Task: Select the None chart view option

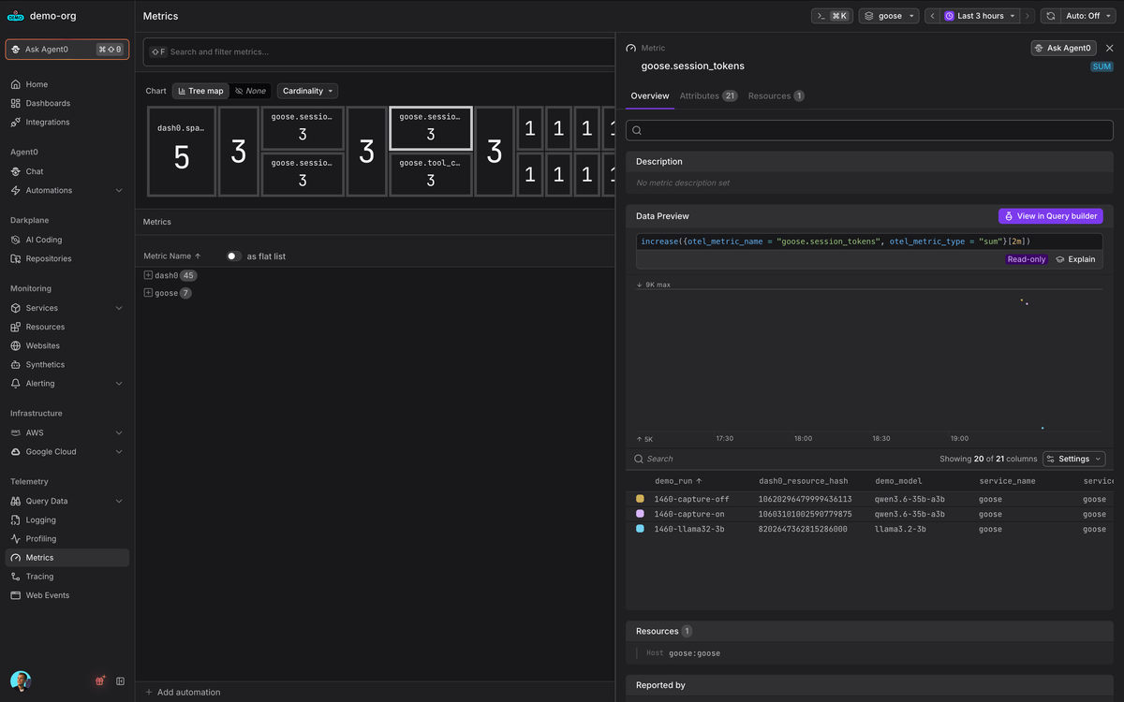Action: point(250,91)
